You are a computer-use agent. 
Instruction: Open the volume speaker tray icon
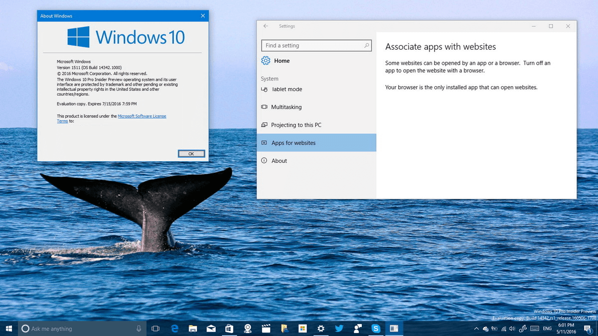pyautogui.click(x=512, y=329)
